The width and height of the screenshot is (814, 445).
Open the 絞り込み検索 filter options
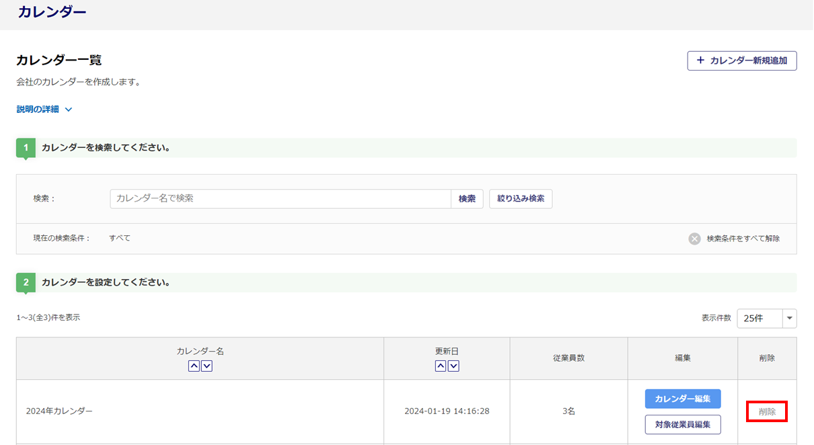point(520,199)
